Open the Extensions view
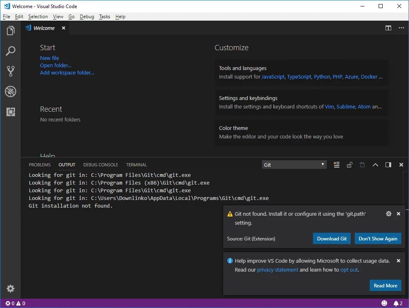This screenshot has height=308, width=409. 11,112
